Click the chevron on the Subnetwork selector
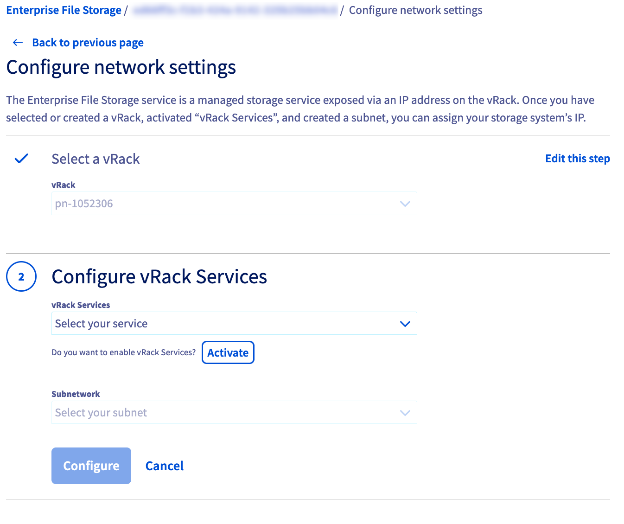Image resolution: width=624 pixels, height=524 pixels. 404,412
